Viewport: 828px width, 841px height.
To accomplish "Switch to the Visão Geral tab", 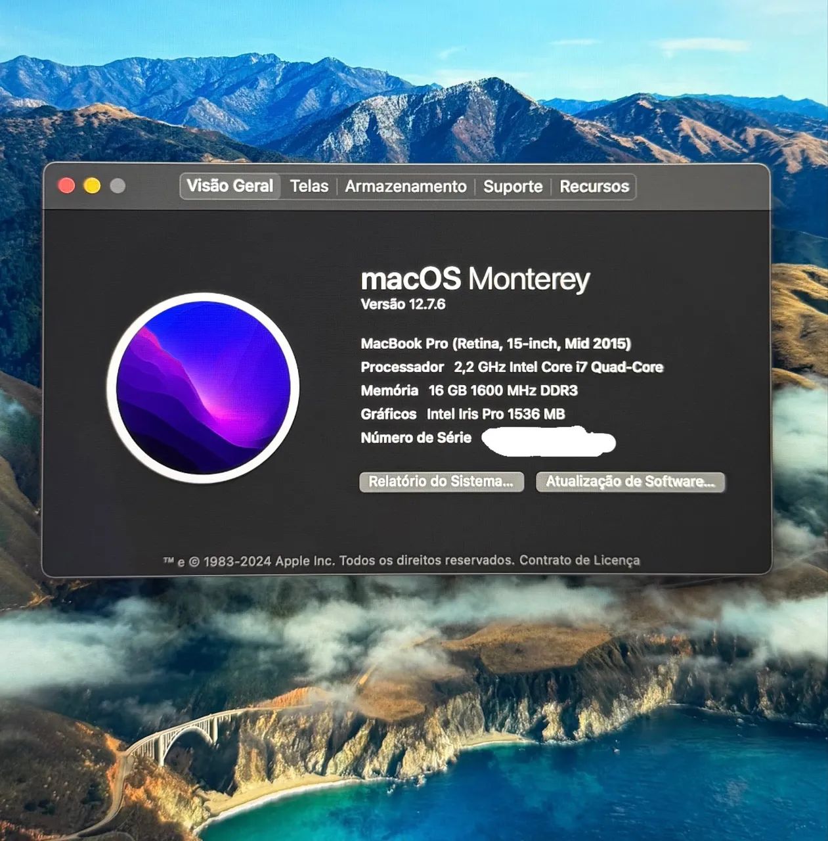I will pyautogui.click(x=230, y=186).
